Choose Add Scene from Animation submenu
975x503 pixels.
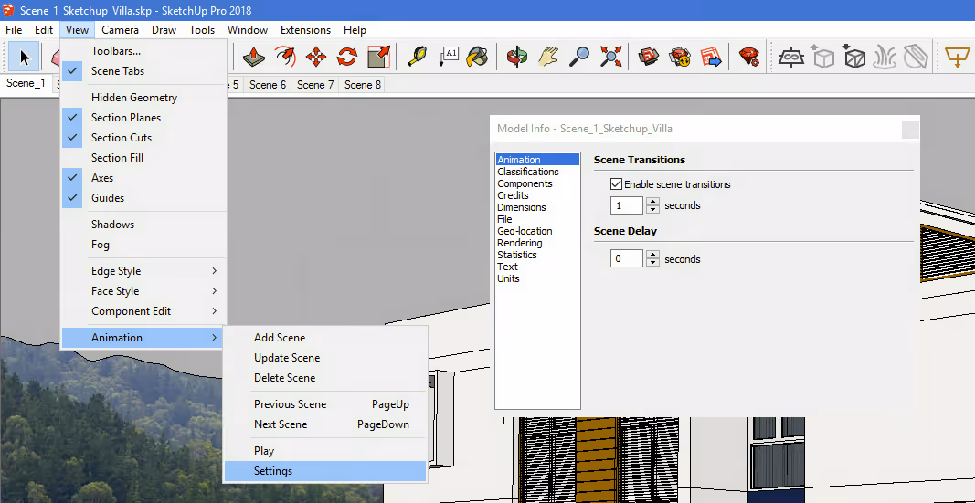[x=325, y=338]
